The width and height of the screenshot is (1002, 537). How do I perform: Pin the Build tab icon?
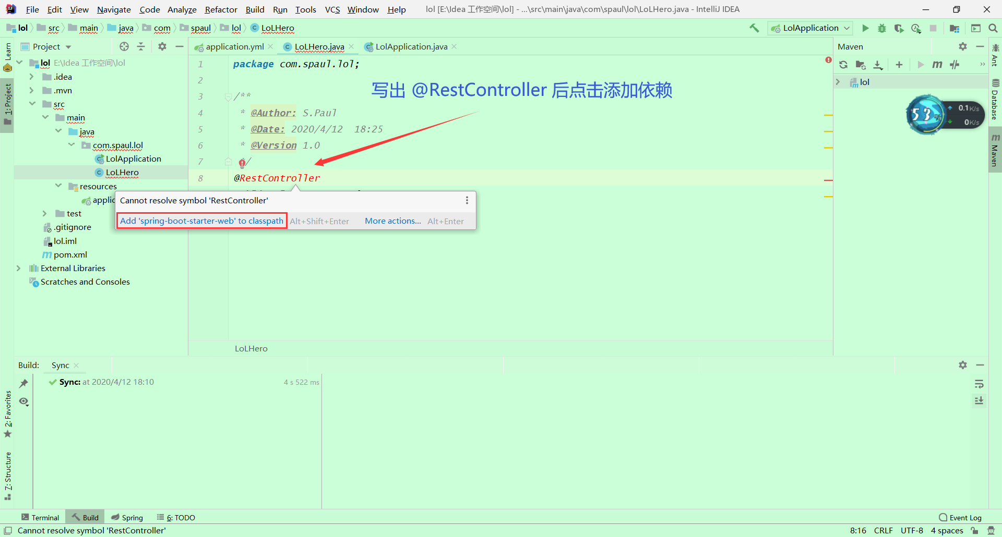[23, 384]
